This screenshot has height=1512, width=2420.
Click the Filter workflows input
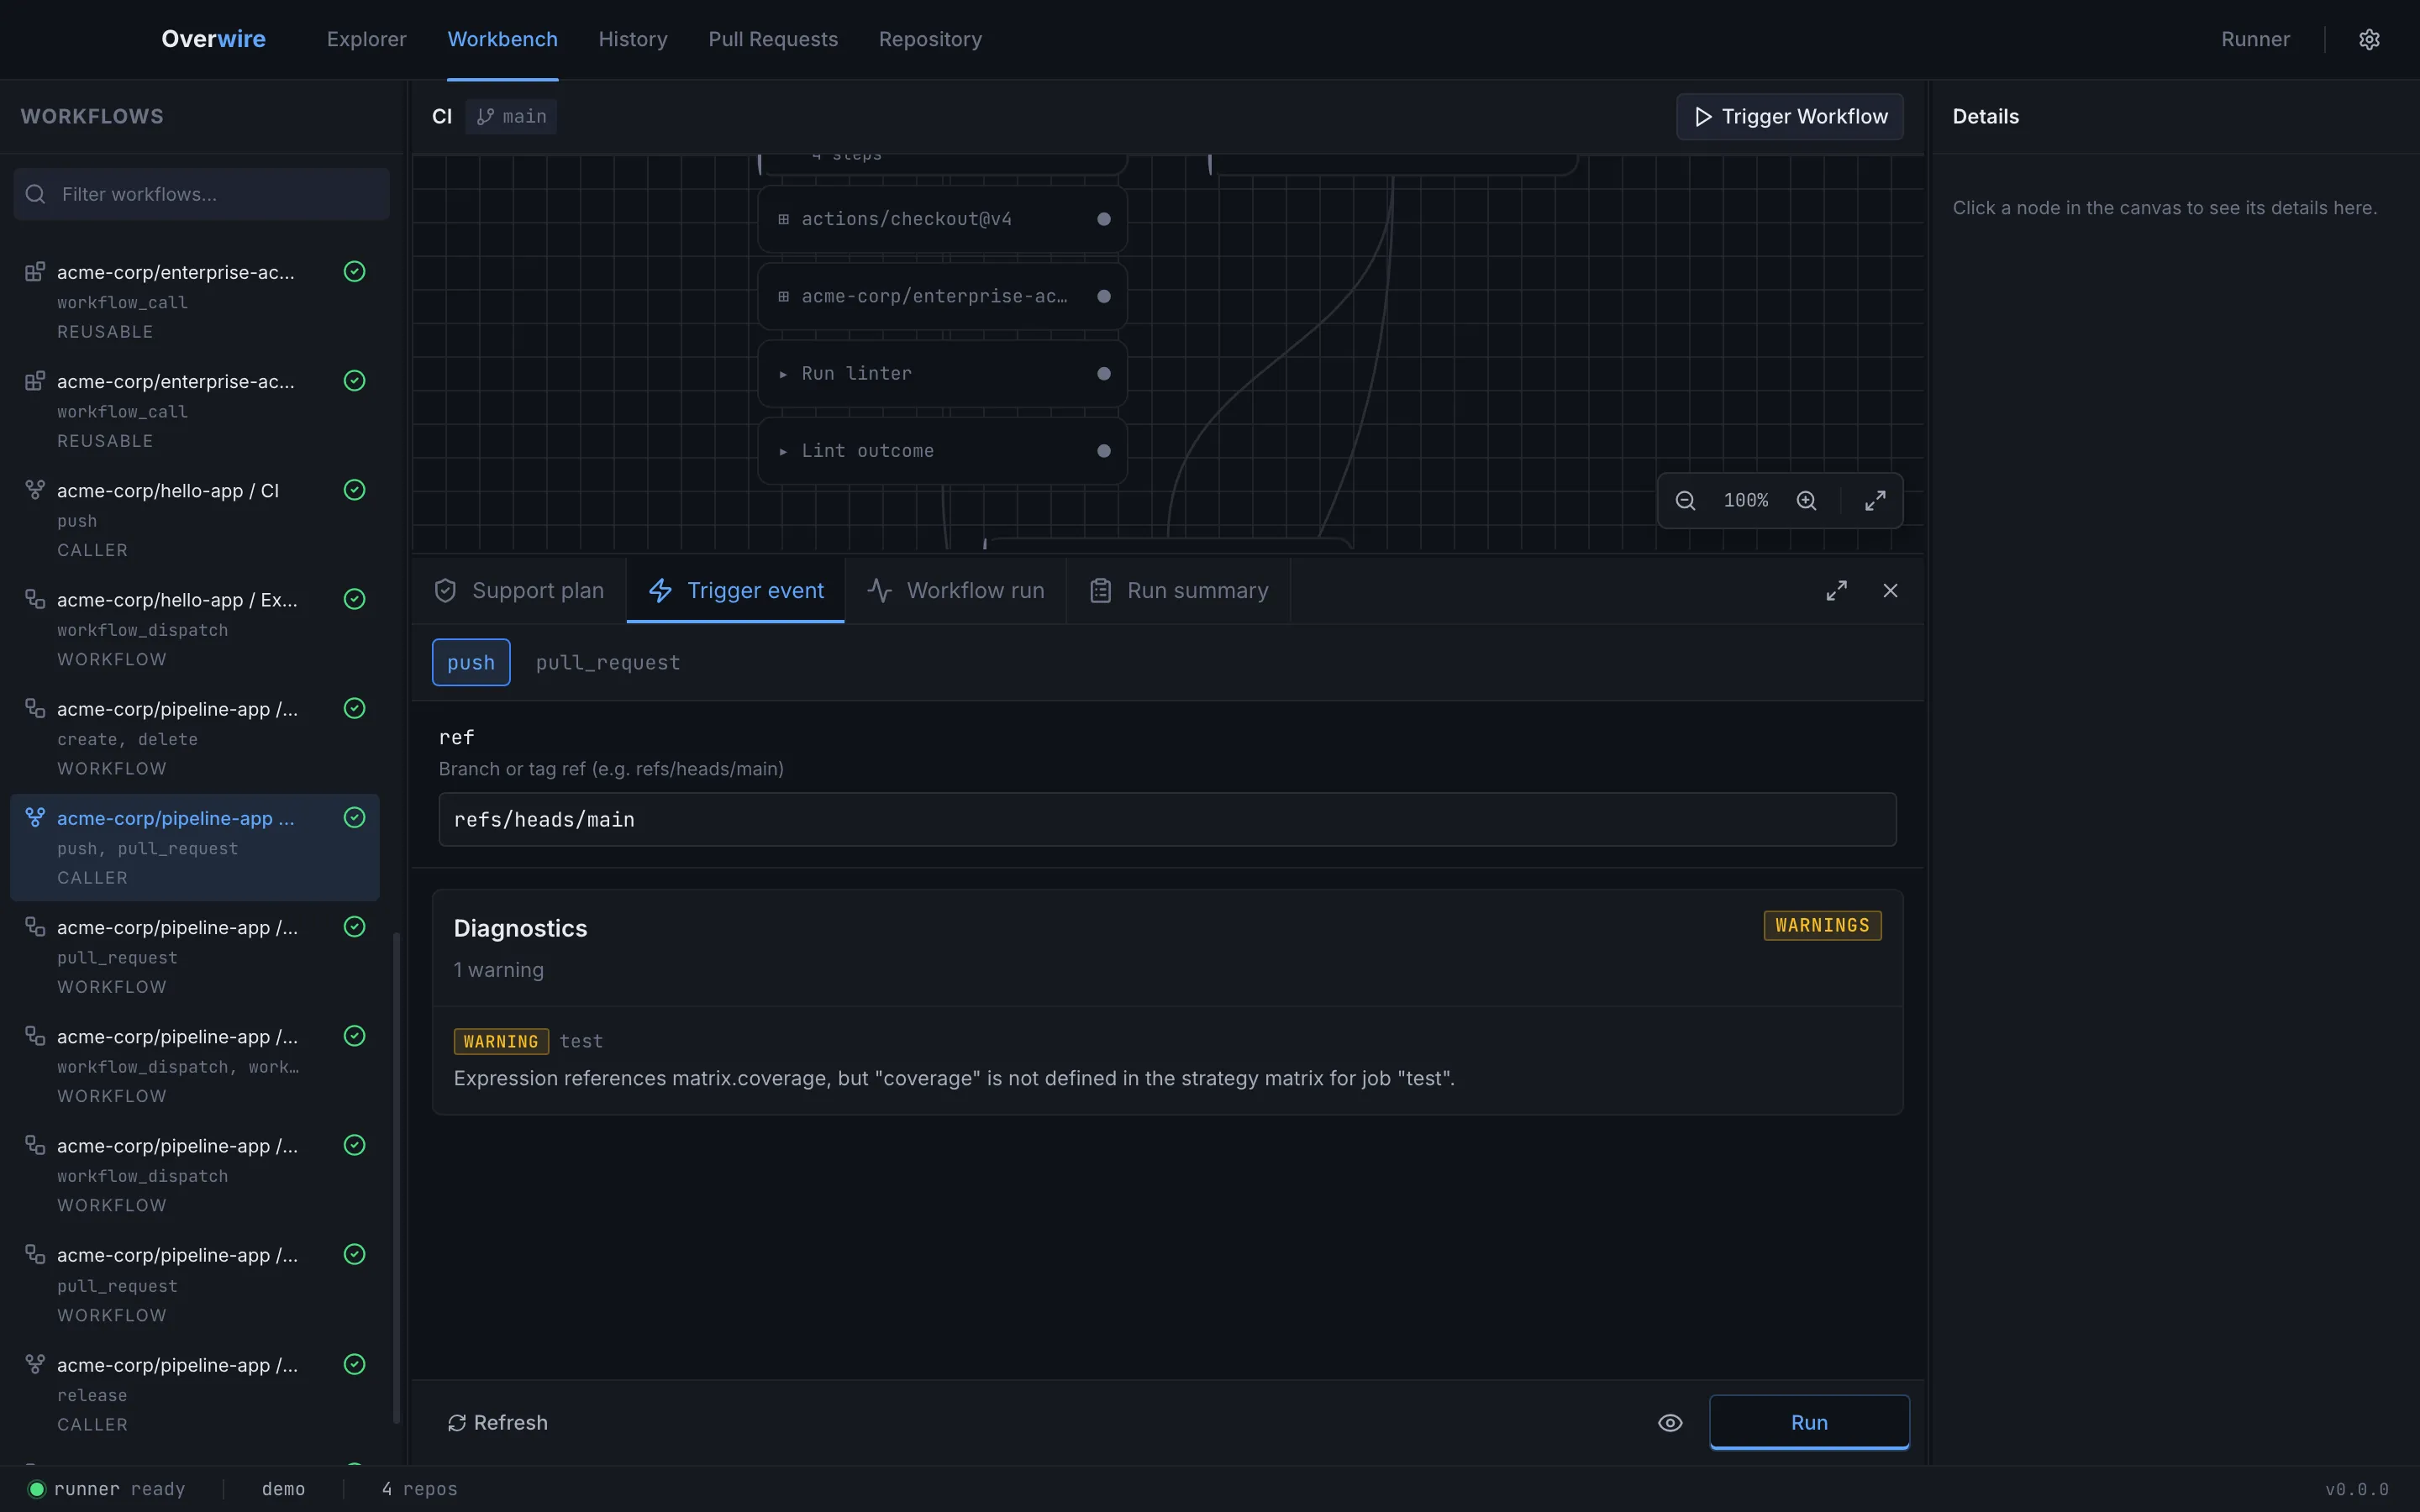point(201,194)
